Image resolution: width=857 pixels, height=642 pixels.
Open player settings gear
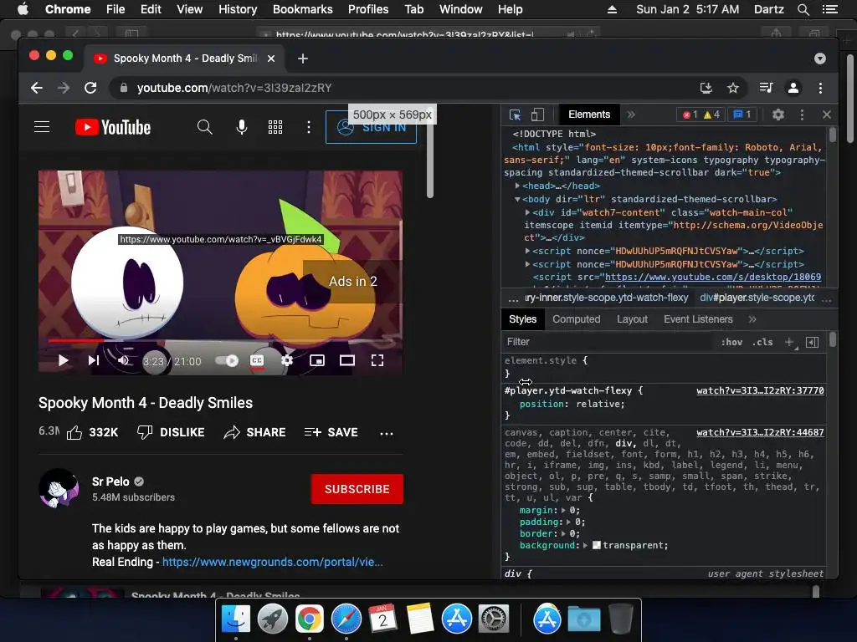point(287,360)
